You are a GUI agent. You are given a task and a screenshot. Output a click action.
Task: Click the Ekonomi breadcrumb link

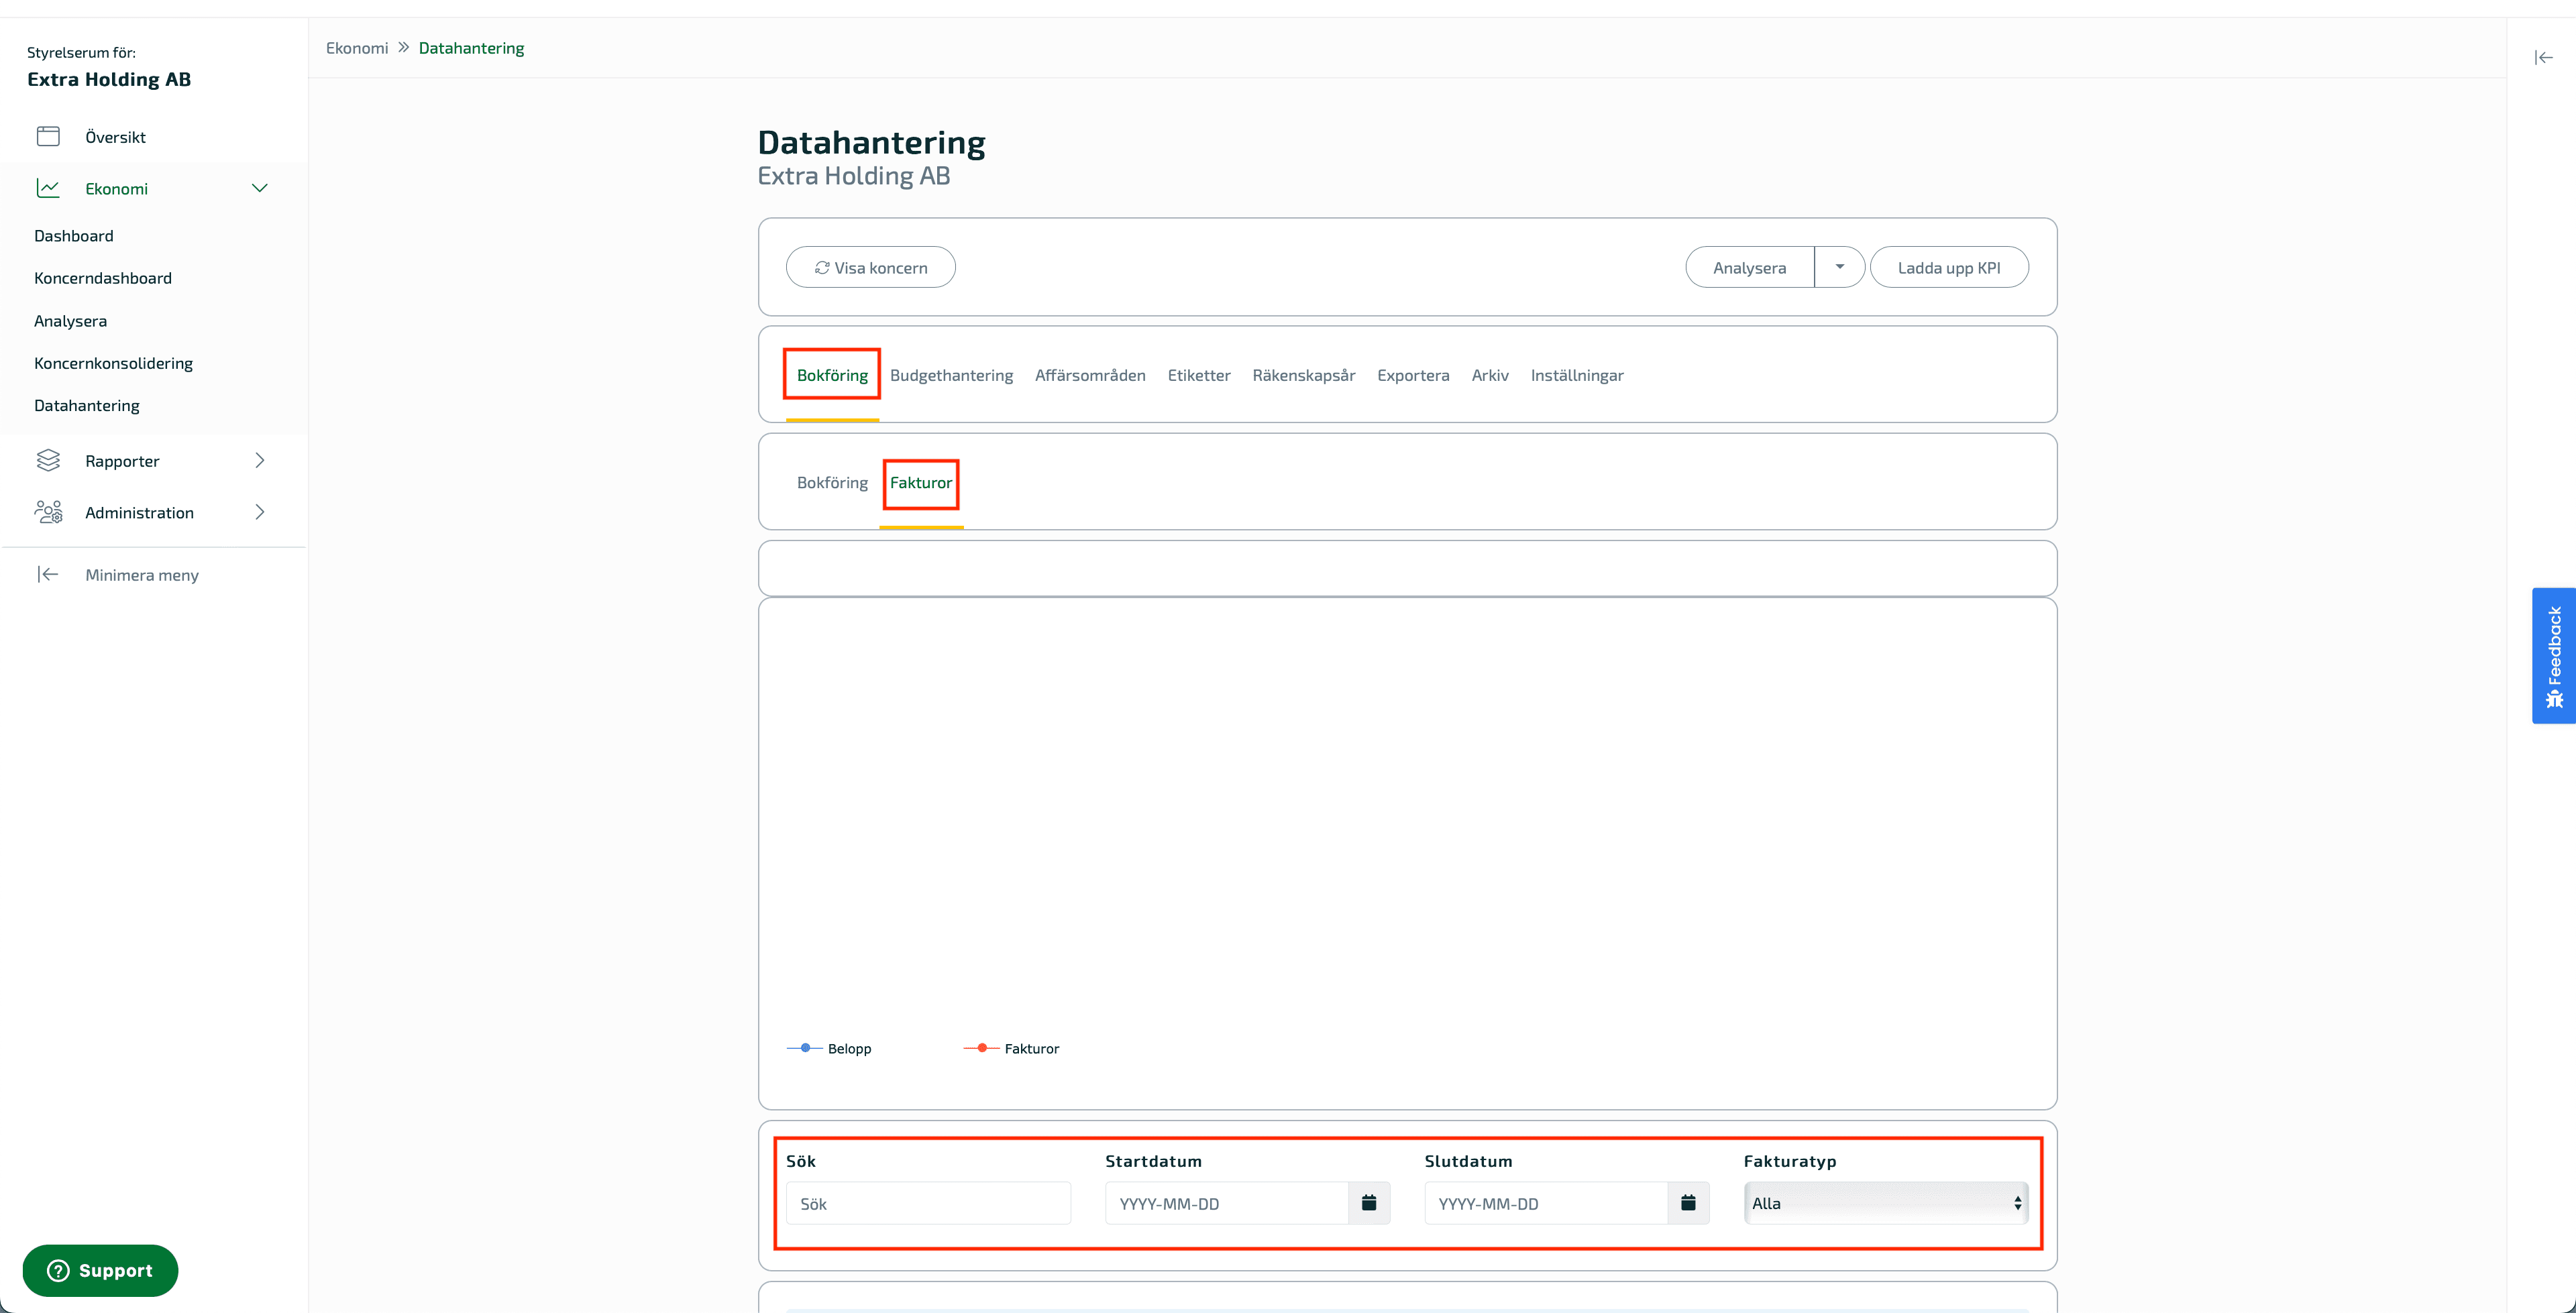click(x=357, y=48)
